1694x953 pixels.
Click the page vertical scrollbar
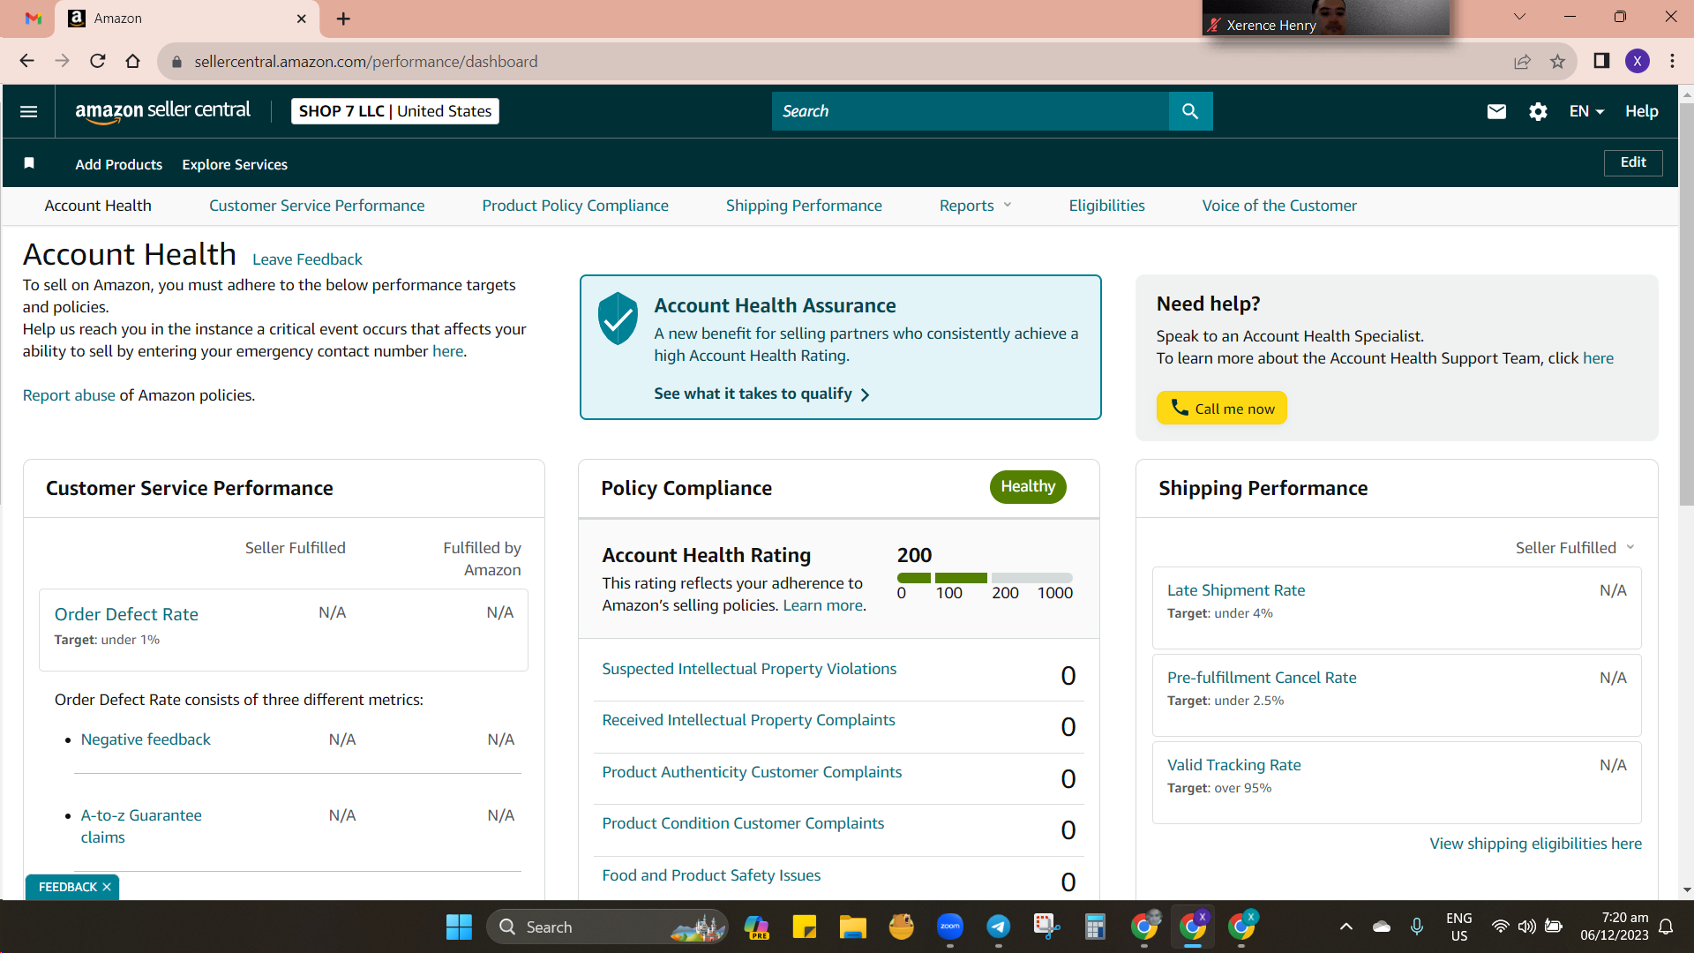(1686, 304)
